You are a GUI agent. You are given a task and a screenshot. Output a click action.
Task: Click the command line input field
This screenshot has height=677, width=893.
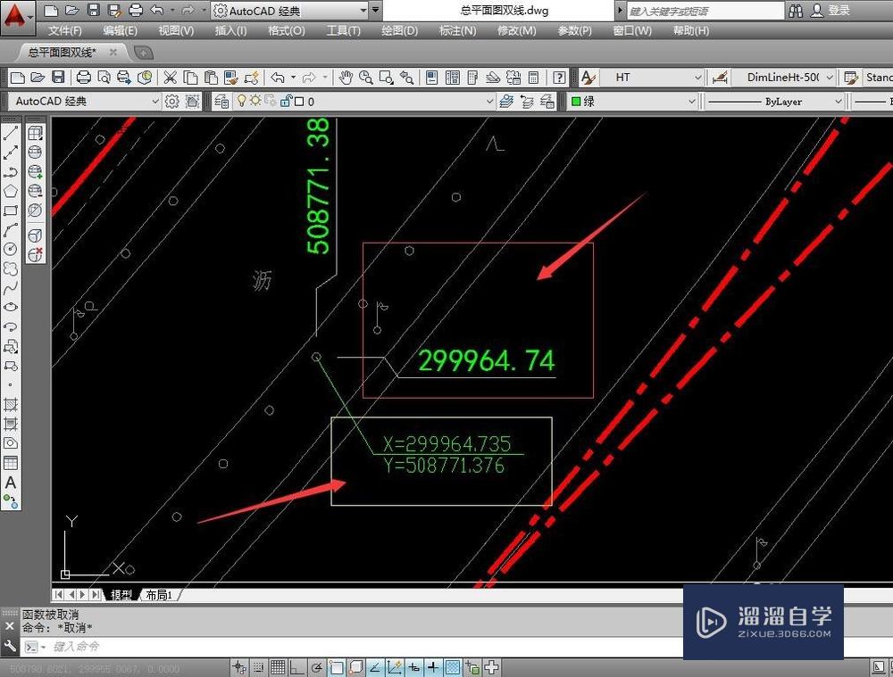click(364, 647)
